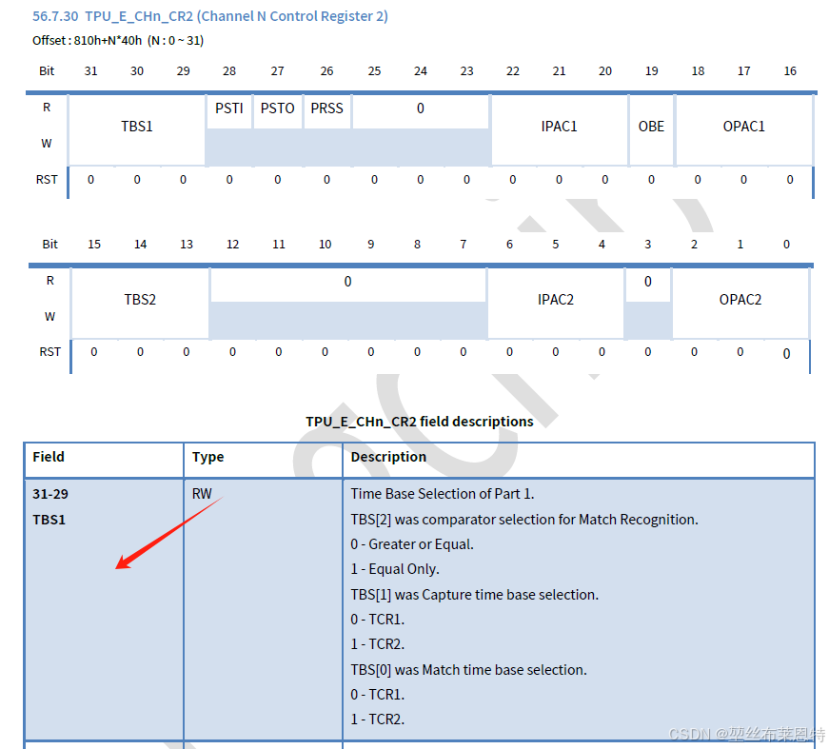Click the bold TBS1 field name in table
Screen dimensions: 829x749
click(x=49, y=521)
